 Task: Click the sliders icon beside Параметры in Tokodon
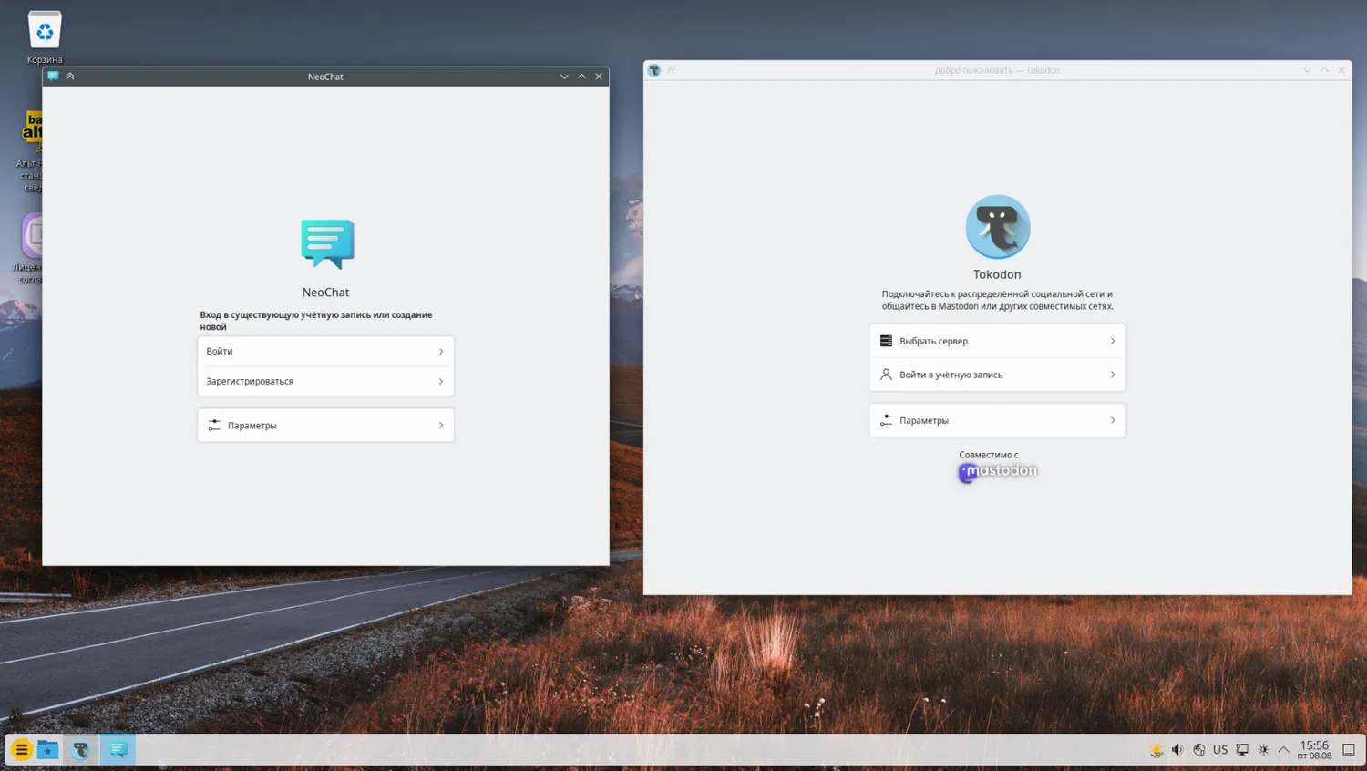tap(886, 420)
